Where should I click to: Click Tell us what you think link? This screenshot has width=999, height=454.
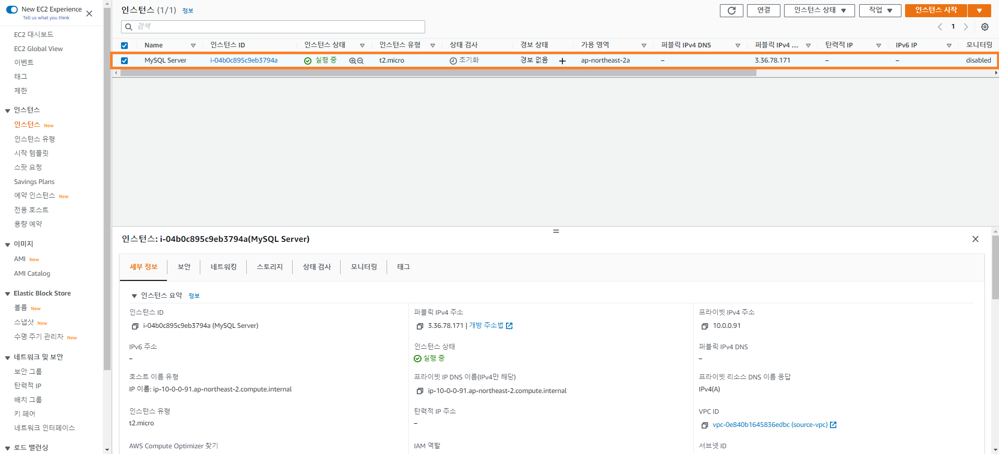[x=46, y=18]
